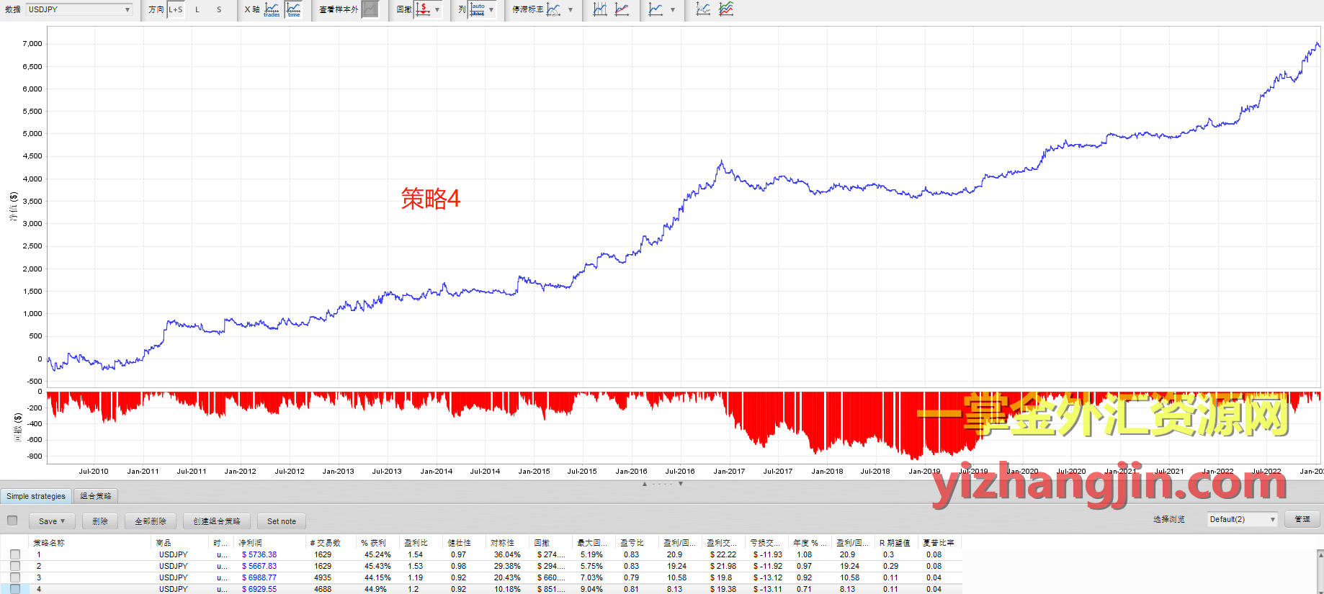Click the USDJPY cell in strategy 2 row

(x=174, y=566)
